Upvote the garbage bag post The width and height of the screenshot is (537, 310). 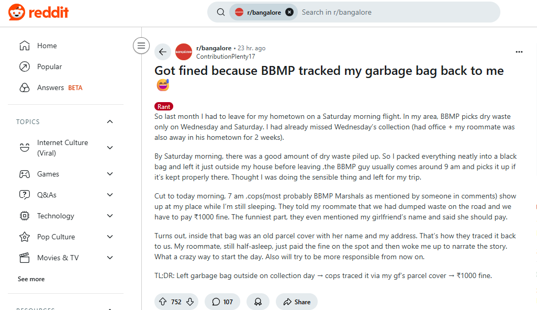click(162, 302)
